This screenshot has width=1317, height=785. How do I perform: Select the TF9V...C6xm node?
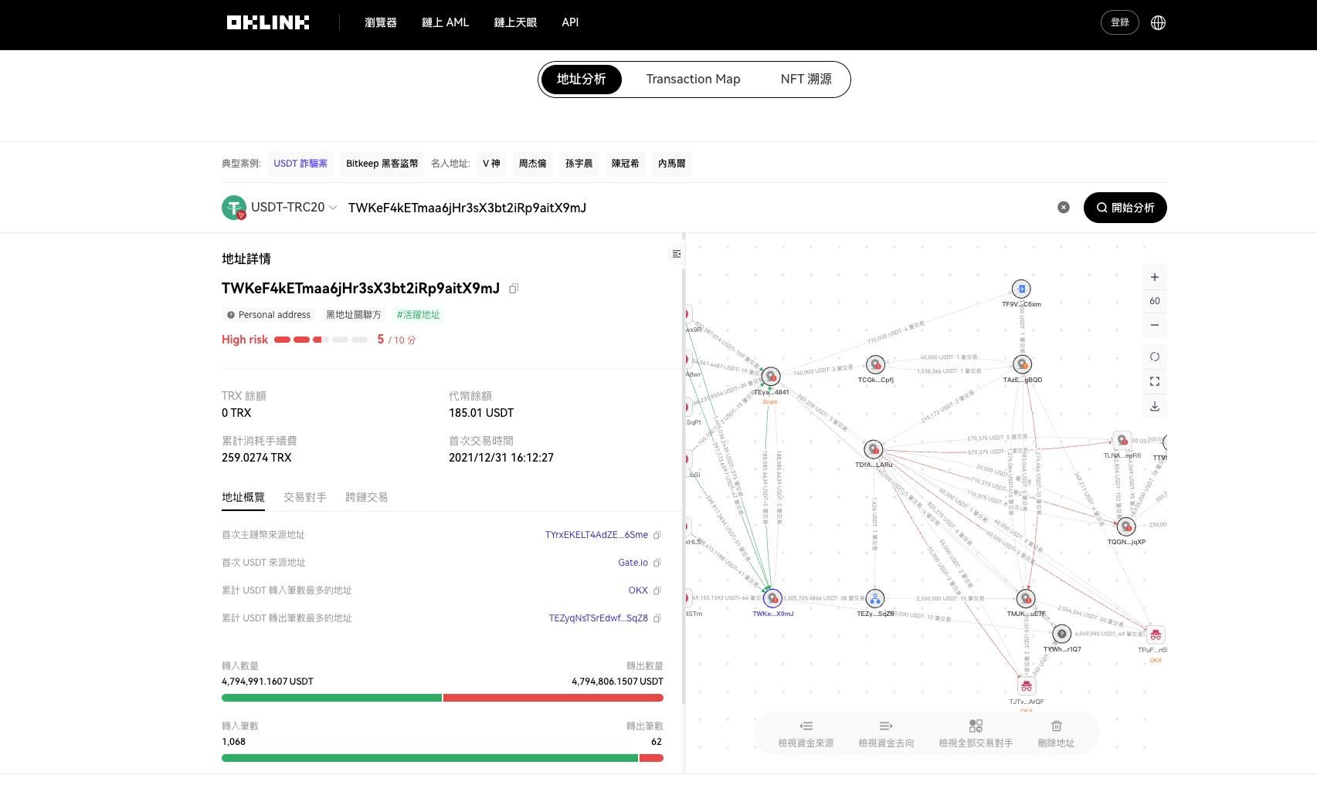[1021, 289]
